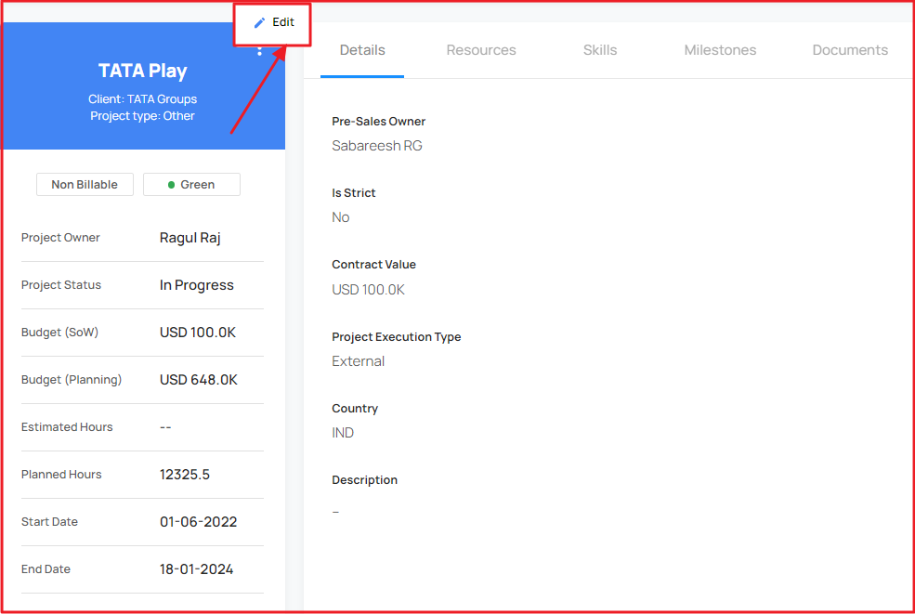Click the 'Project type: Other' text
Image resolution: width=915 pixels, height=614 pixels.
click(x=142, y=116)
